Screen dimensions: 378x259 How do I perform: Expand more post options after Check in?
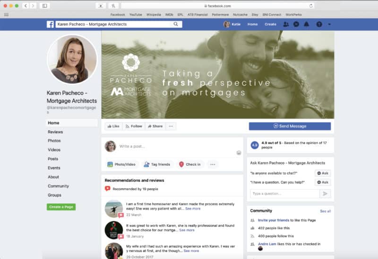pyautogui.click(x=213, y=164)
